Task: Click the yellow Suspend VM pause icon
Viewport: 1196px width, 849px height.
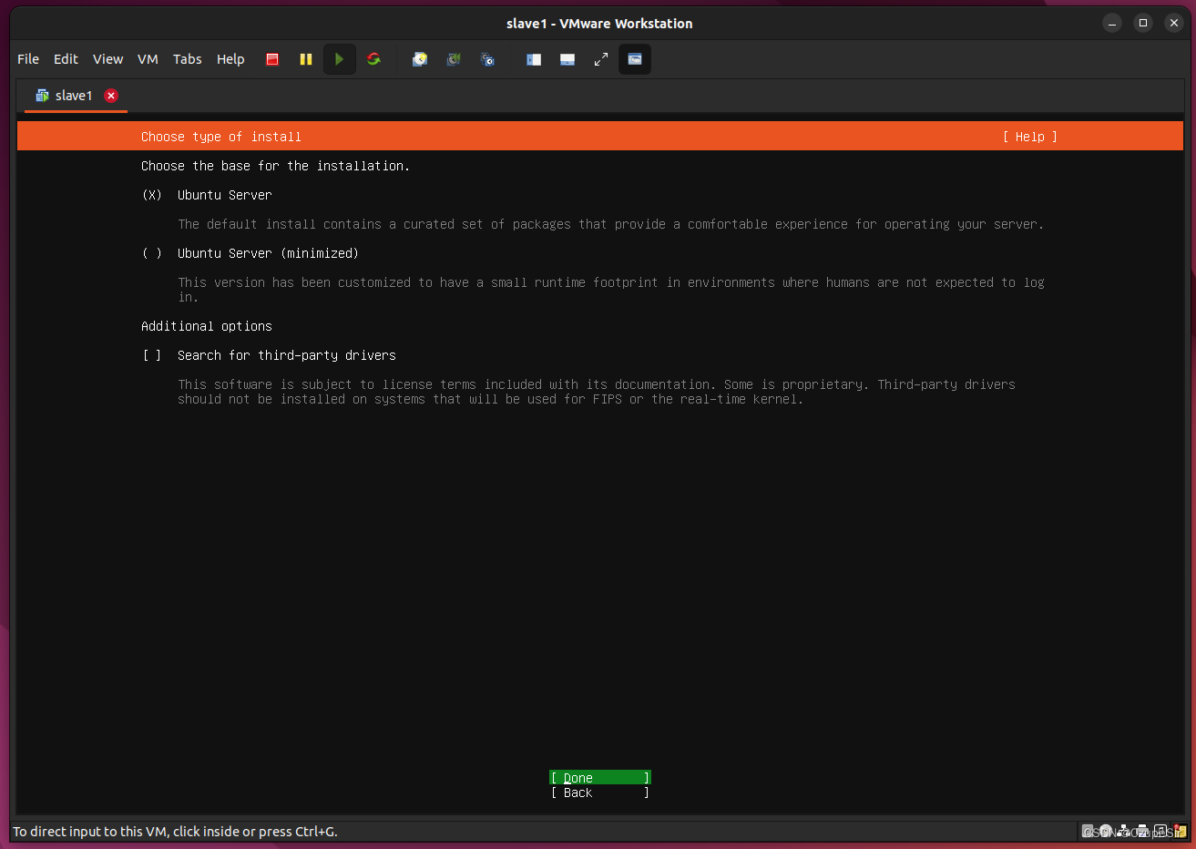Action: pos(306,59)
